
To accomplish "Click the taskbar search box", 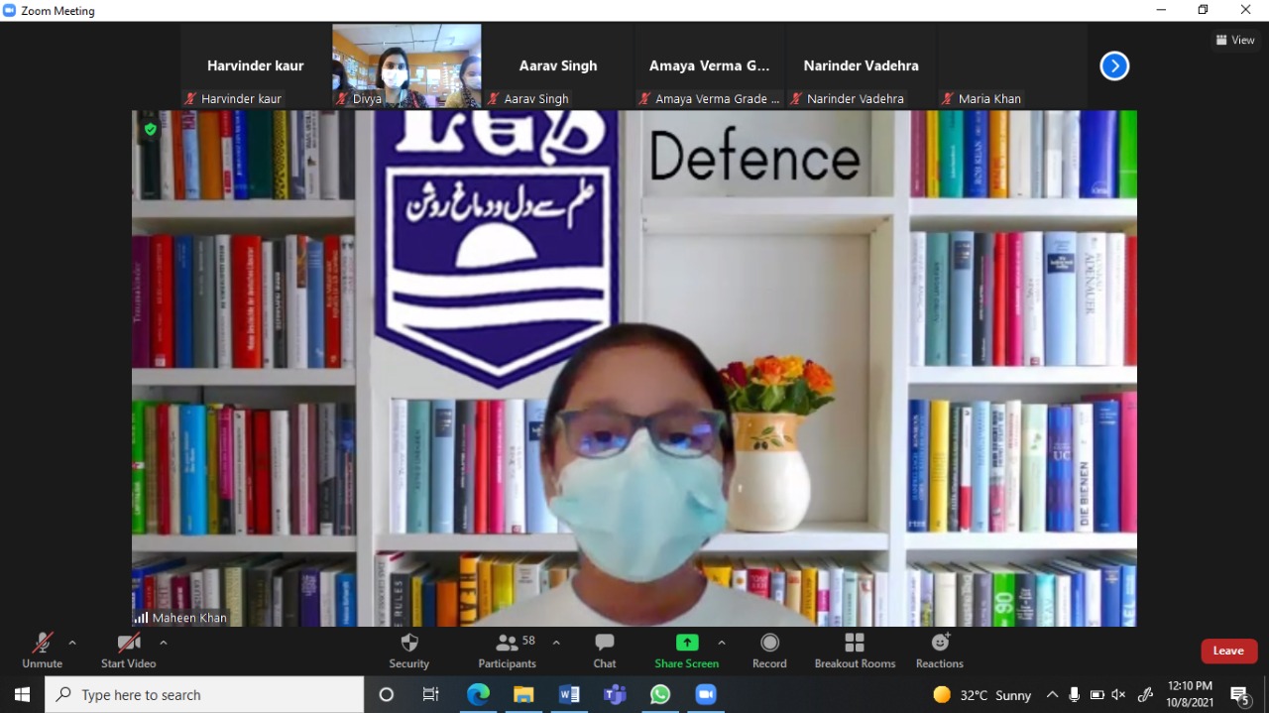I will (x=204, y=695).
